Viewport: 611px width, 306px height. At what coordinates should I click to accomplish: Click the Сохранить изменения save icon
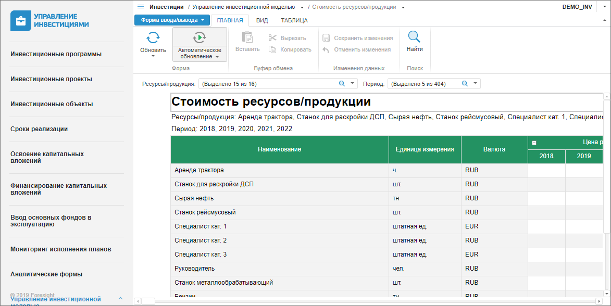tap(326, 38)
